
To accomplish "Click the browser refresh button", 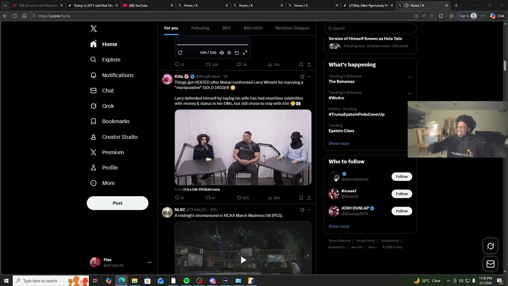I will [15, 16].
